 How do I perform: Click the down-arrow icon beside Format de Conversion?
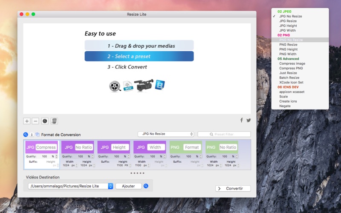tap(32, 135)
